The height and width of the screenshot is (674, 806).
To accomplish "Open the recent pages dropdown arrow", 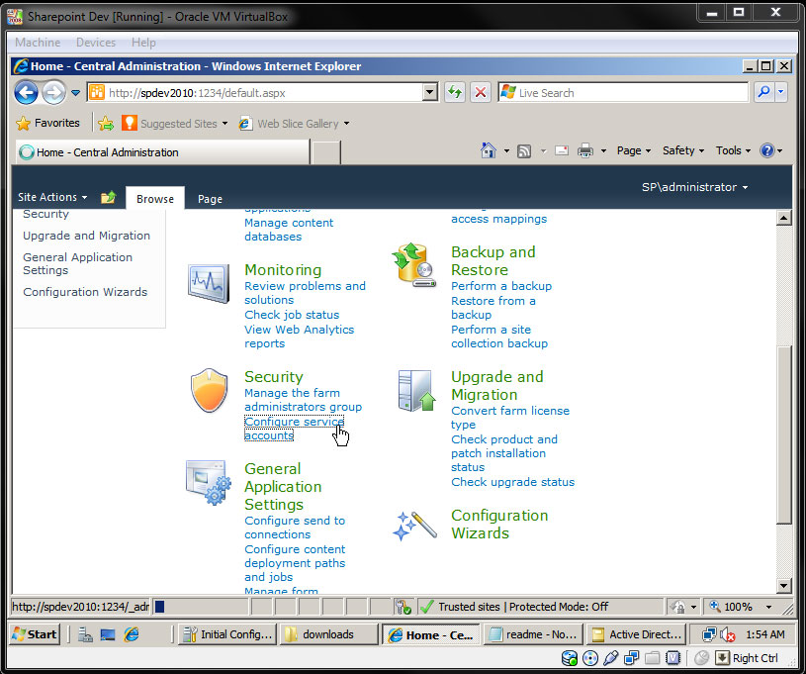I will point(75,93).
